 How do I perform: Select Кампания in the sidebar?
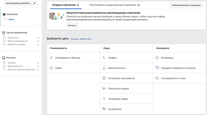(x=12, y=14)
